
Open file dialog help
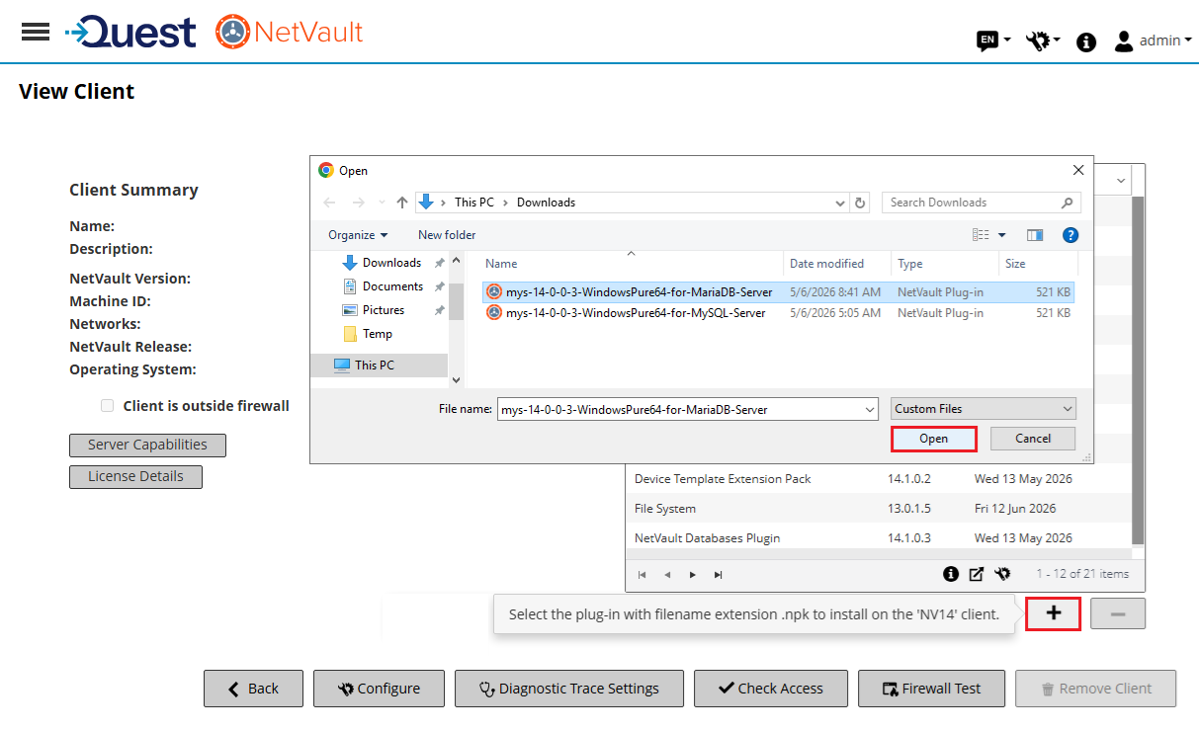pyautogui.click(x=1070, y=235)
